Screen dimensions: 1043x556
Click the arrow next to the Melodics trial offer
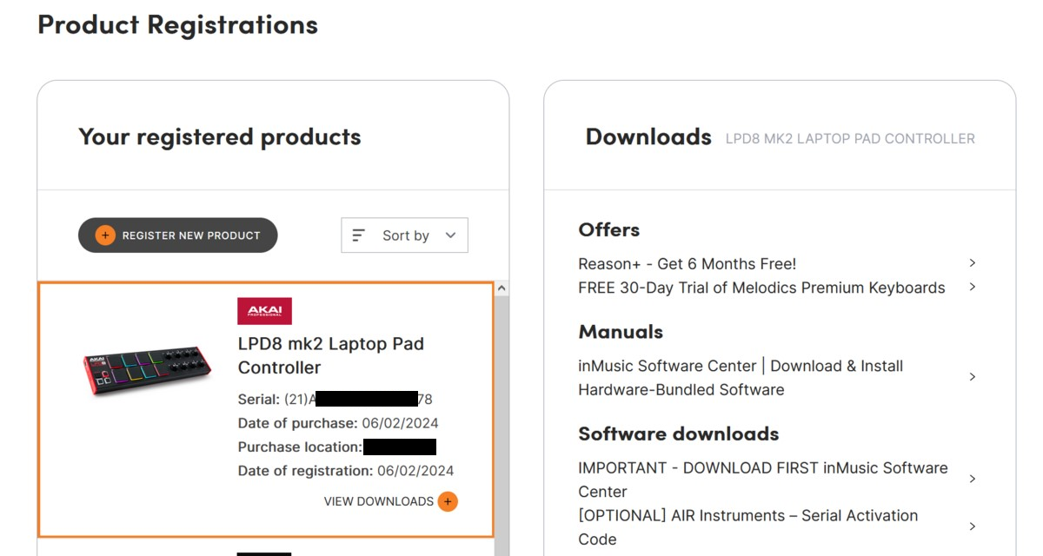973,287
